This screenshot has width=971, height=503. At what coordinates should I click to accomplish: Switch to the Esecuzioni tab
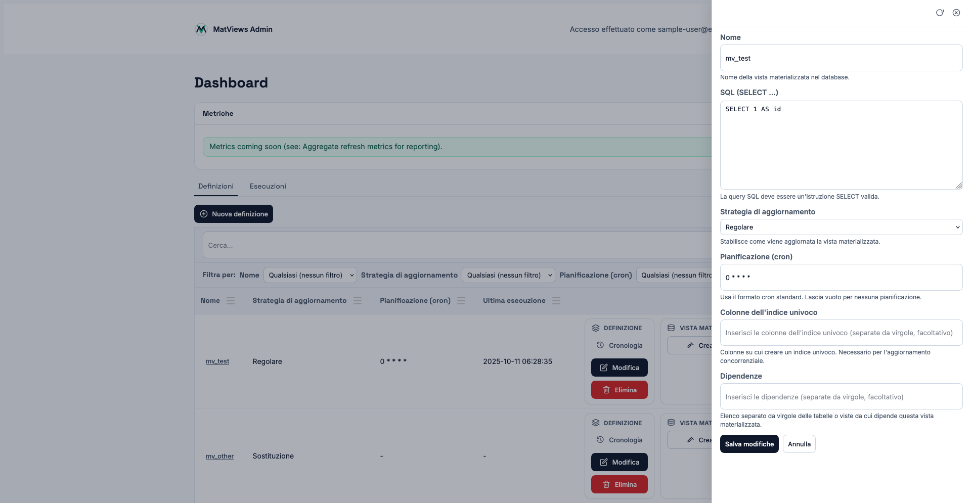coord(268,187)
